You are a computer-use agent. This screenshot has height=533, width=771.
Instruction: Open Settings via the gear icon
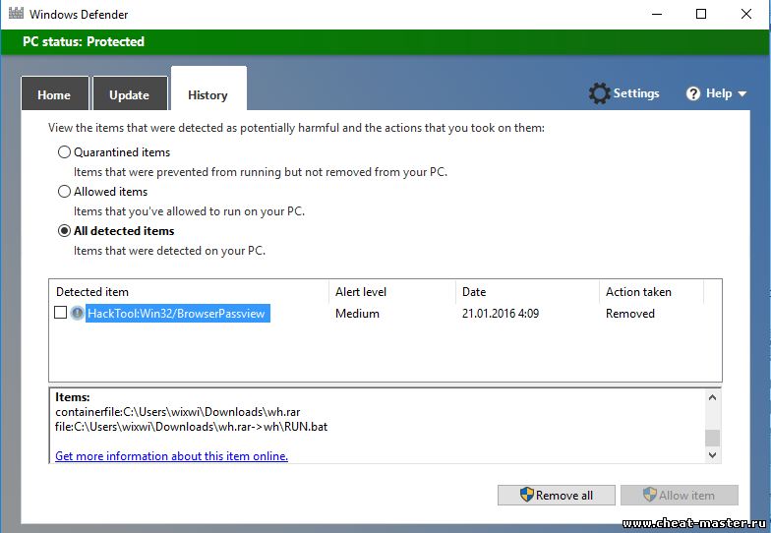(600, 93)
